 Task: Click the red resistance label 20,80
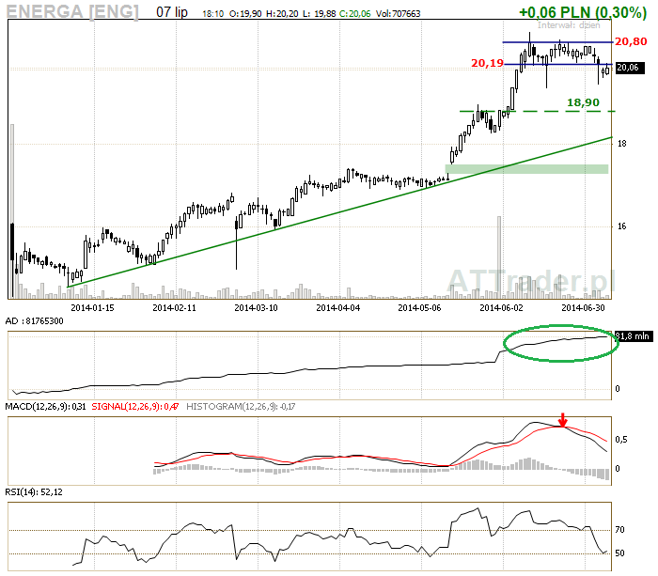(631, 41)
